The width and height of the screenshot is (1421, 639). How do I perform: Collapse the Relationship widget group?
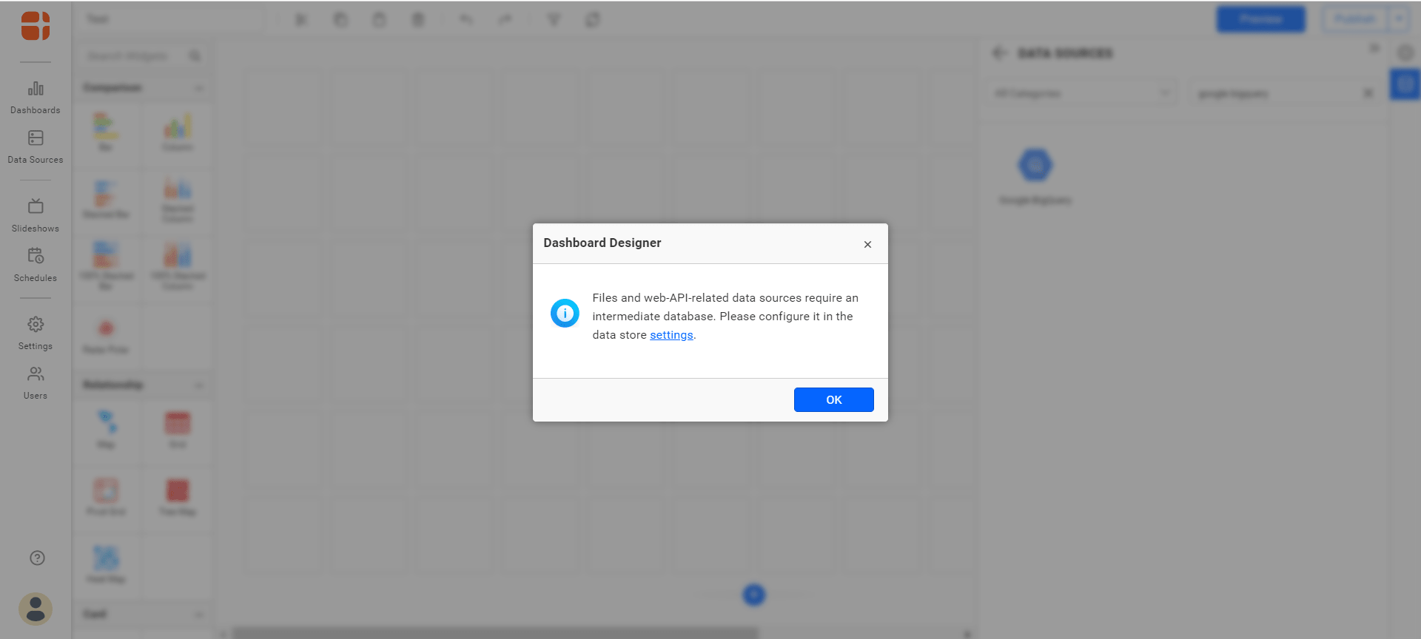click(198, 385)
